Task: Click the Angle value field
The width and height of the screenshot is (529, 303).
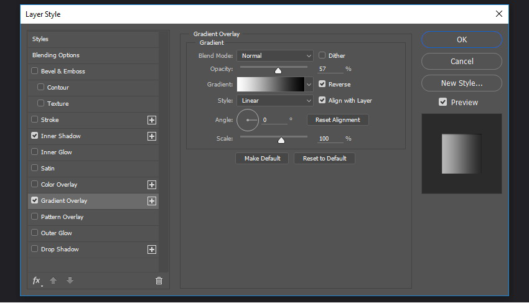Action: point(274,120)
